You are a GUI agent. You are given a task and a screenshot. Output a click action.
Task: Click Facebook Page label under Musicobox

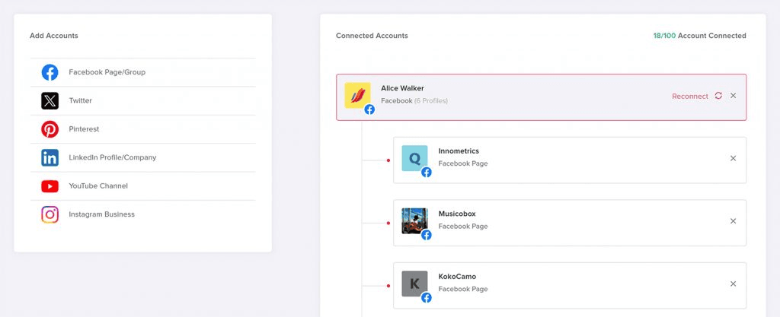point(463,227)
